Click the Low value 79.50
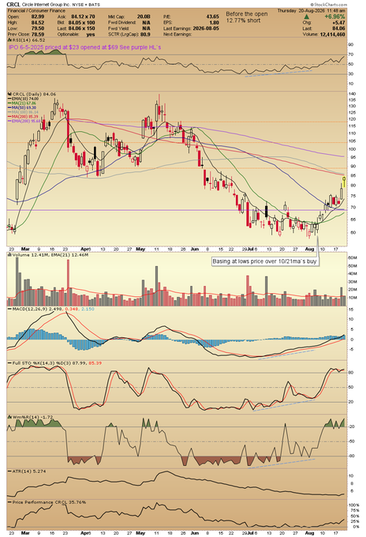 tap(38, 28)
